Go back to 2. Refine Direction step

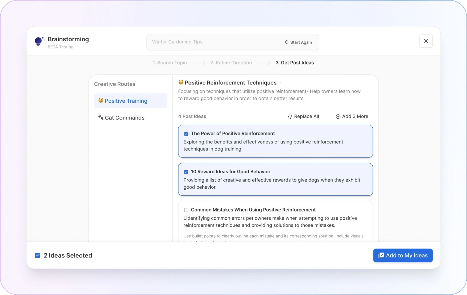231,63
